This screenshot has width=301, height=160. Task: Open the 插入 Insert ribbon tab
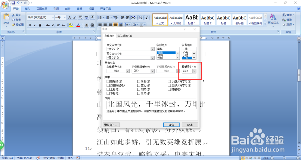(x=27, y=9)
